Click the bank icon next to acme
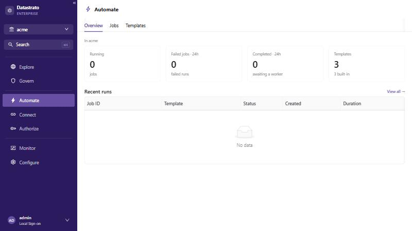The height and width of the screenshot is (231, 412). [11, 29]
